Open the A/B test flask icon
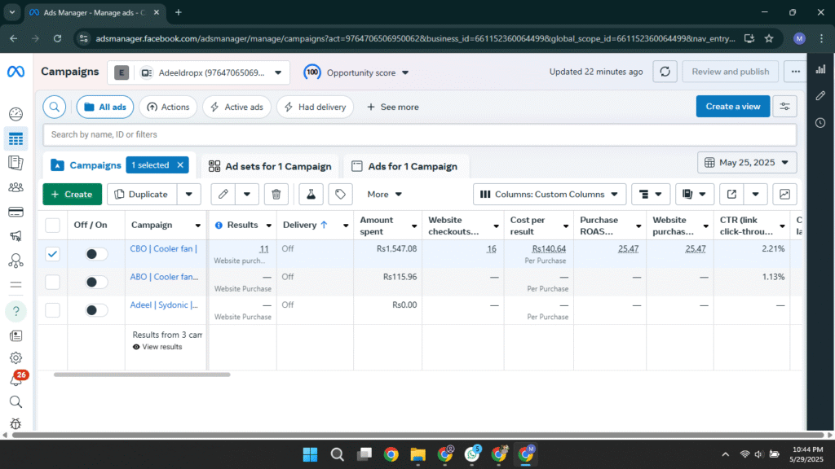This screenshot has width=835, height=469. (x=310, y=195)
